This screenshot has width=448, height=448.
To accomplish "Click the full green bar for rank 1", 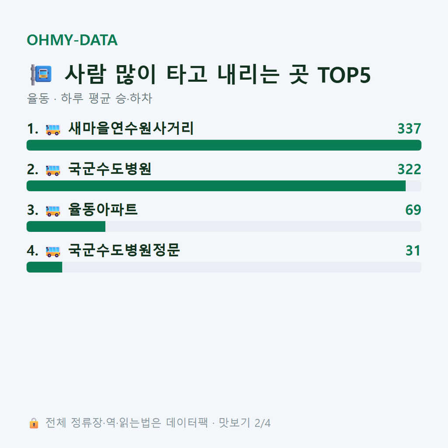I will [224, 145].
